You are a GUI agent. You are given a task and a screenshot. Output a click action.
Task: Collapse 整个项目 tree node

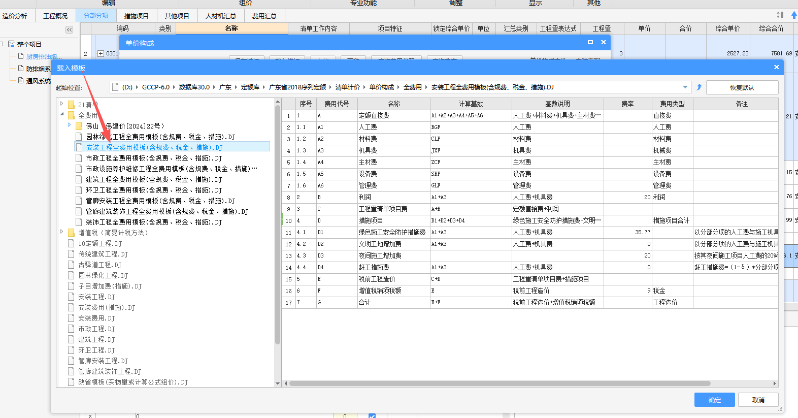pos(2,44)
